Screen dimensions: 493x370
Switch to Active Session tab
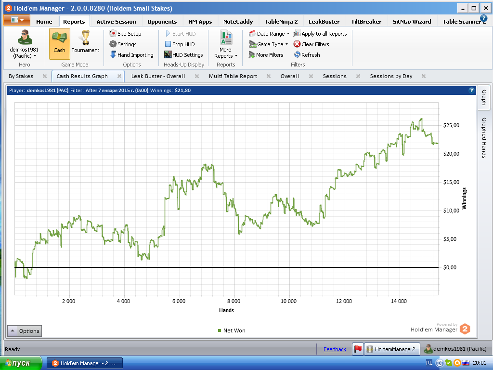pos(116,22)
